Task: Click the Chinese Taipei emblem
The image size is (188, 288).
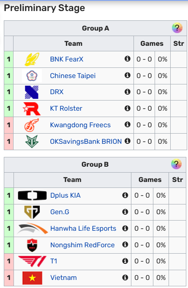Action: pyautogui.click(x=32, y=75)
